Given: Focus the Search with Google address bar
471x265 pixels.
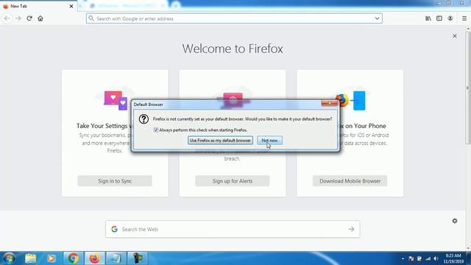Looking at the screenshot, I should click(234, 18).
